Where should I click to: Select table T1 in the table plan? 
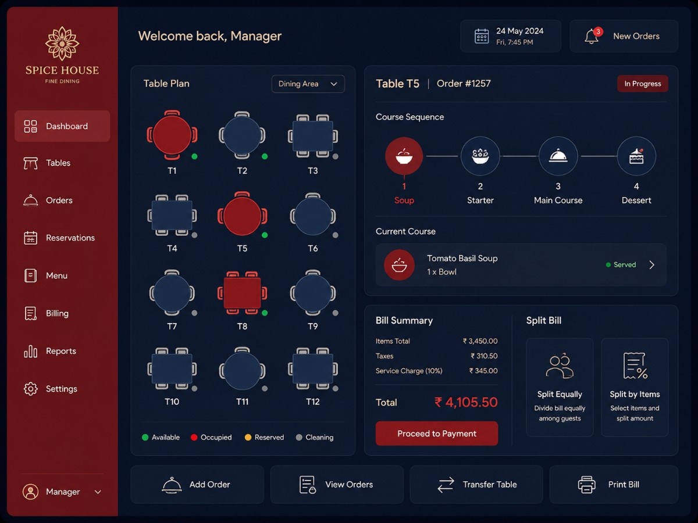tap(172, 135)
